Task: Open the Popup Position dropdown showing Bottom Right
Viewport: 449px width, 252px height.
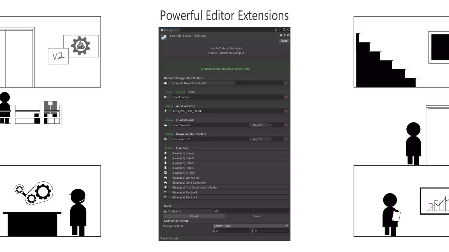Action: tap(251, 226)
